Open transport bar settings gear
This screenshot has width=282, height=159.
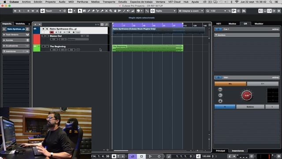tap(279, 156)
